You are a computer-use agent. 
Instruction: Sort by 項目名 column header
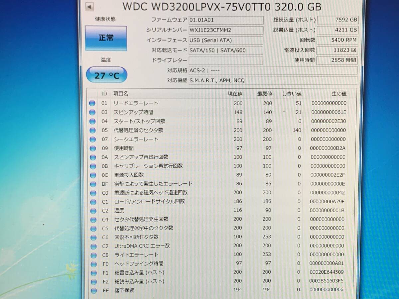point(121,94)
